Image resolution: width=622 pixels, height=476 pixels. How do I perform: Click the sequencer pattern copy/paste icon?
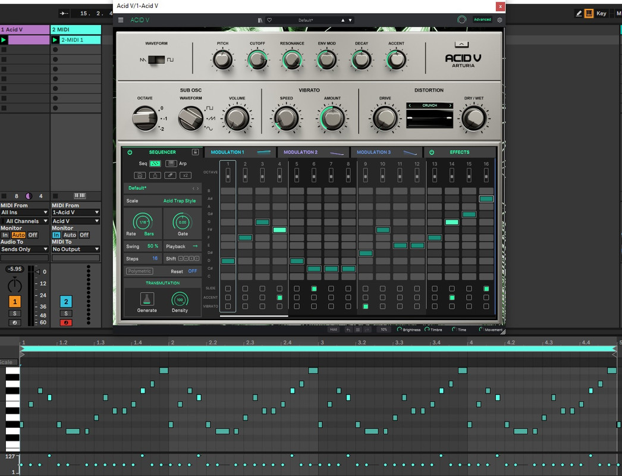(155, 175)
